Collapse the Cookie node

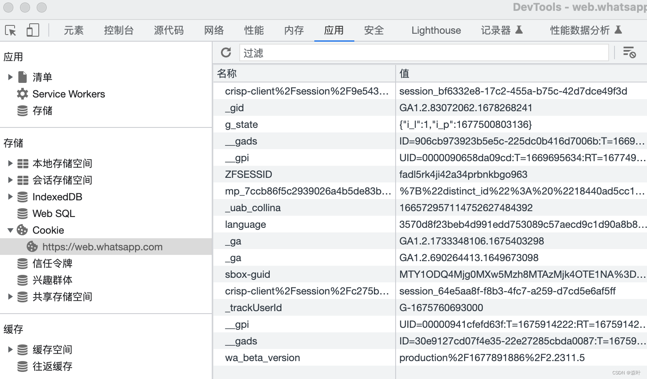click(10, 230)
